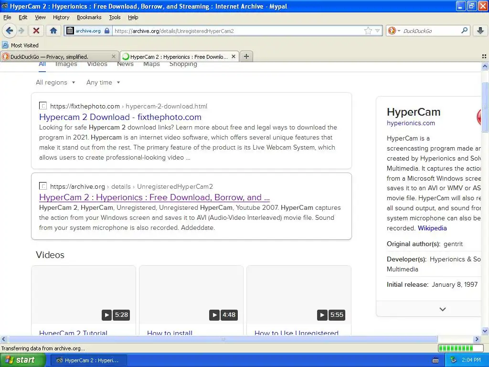Click the keyboard icon in system tray

[x=436, y=360]
